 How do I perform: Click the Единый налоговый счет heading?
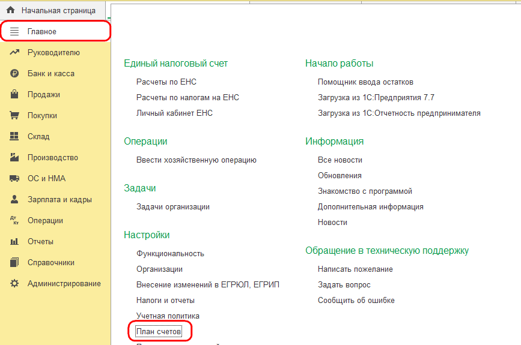[x=175, y=64]
